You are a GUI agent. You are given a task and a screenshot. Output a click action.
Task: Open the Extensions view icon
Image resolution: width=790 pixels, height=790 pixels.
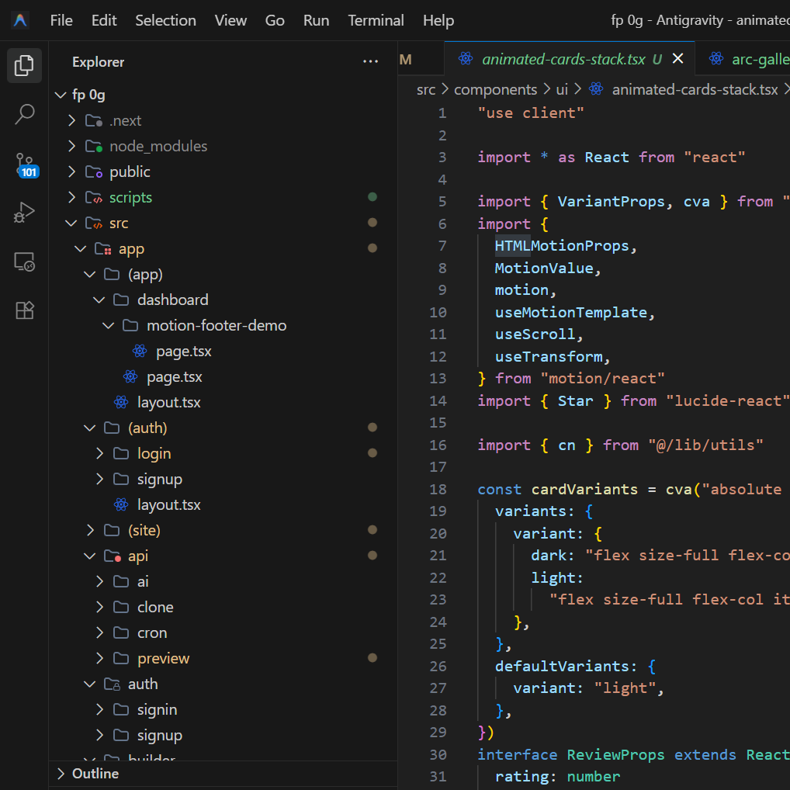click(x=24, y=310)
